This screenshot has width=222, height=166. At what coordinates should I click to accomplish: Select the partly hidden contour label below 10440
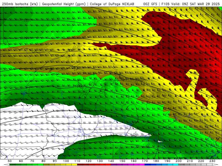coord(79,110)
